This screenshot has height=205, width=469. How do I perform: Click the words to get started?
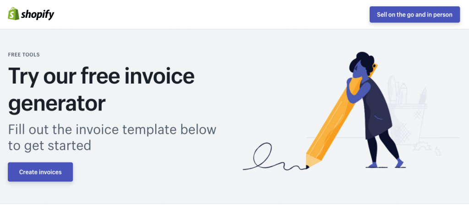pyautogui.click(x=49, y=146)
